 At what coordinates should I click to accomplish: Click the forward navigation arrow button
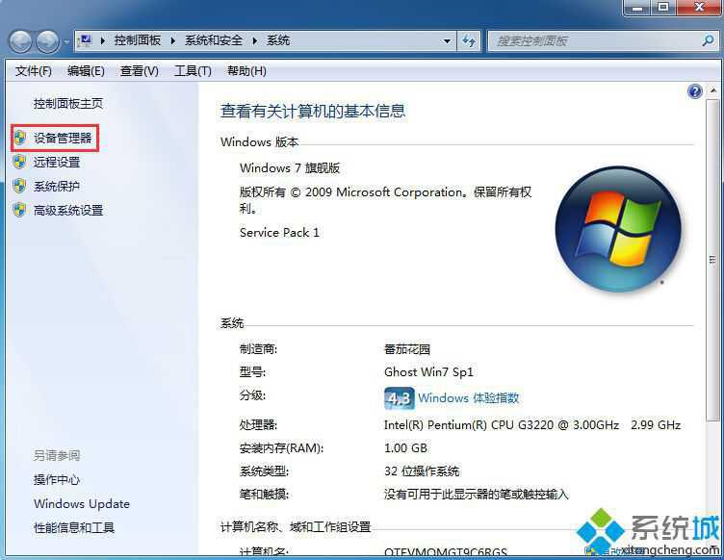(x=47, y=42)
